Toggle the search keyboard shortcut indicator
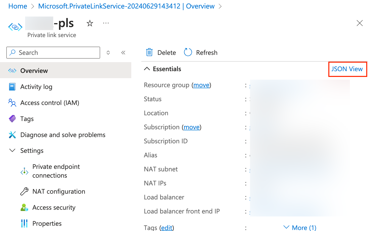The width and height of the screenshot is (370, 231). [108, 53]
